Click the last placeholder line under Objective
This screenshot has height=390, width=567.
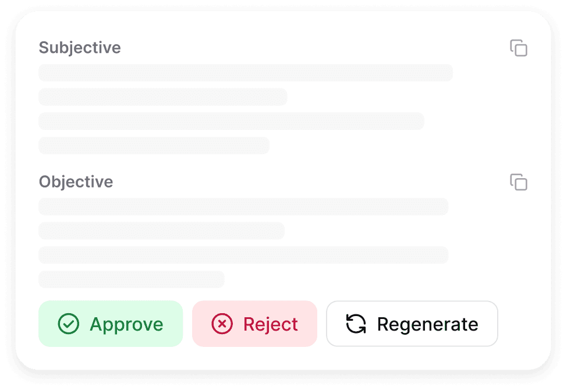[x=131, y=279]
